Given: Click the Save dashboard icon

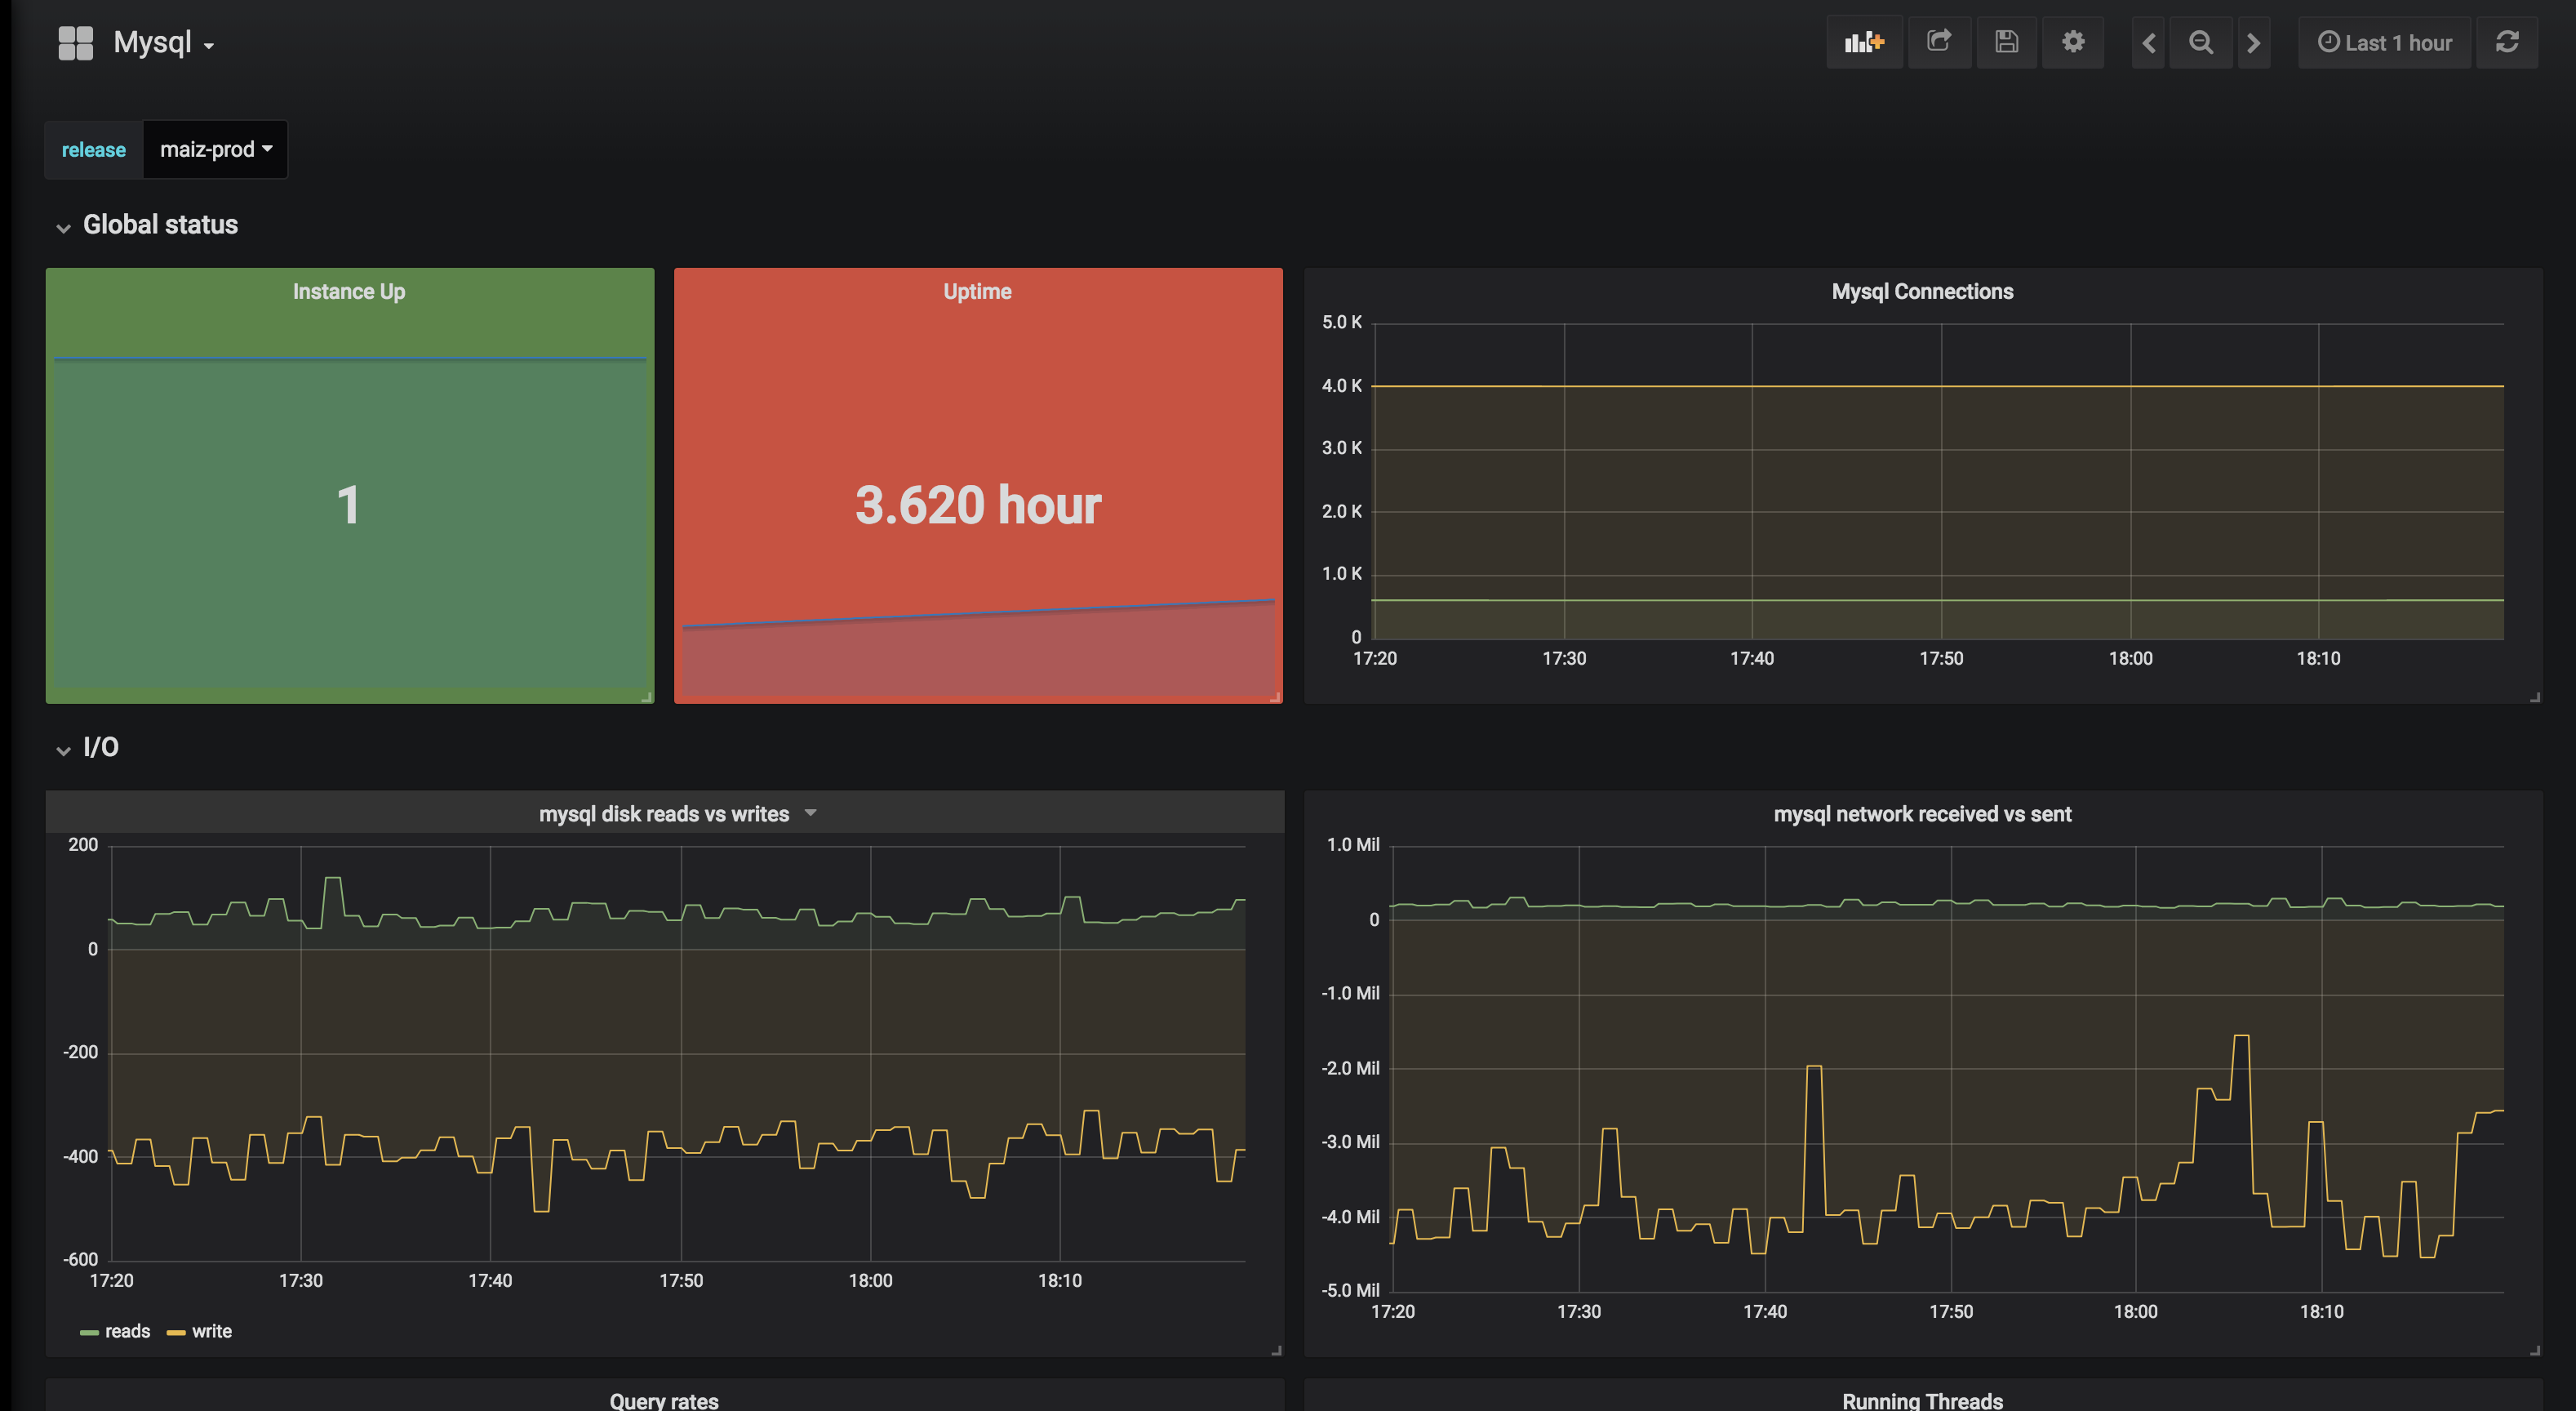Looking at the screenshot, I should click(2006, 42).
